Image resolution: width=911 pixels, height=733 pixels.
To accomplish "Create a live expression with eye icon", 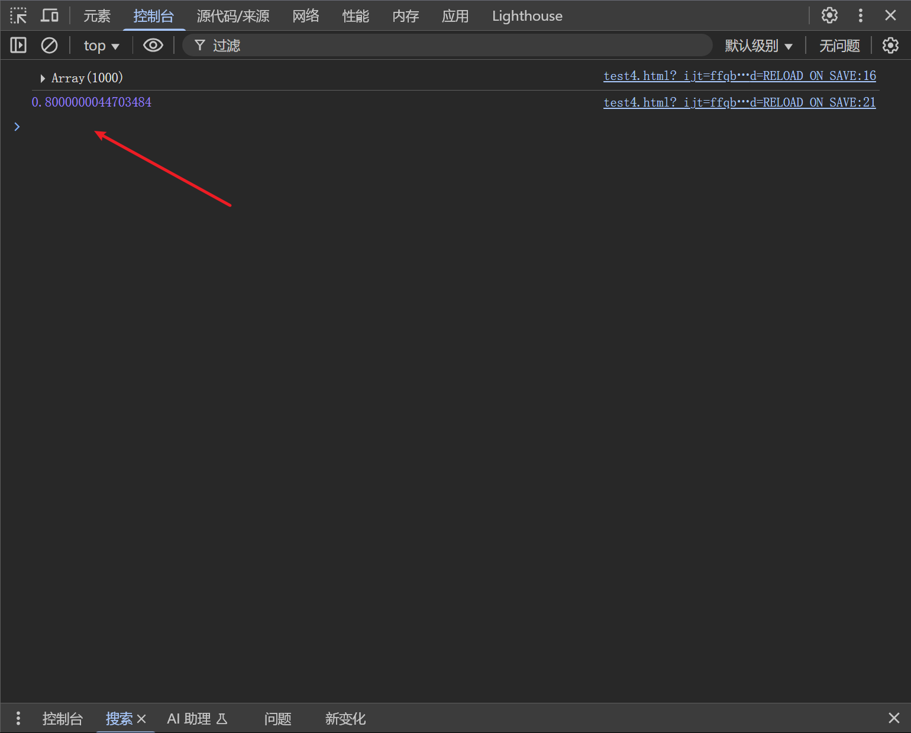I will point(153,45).
